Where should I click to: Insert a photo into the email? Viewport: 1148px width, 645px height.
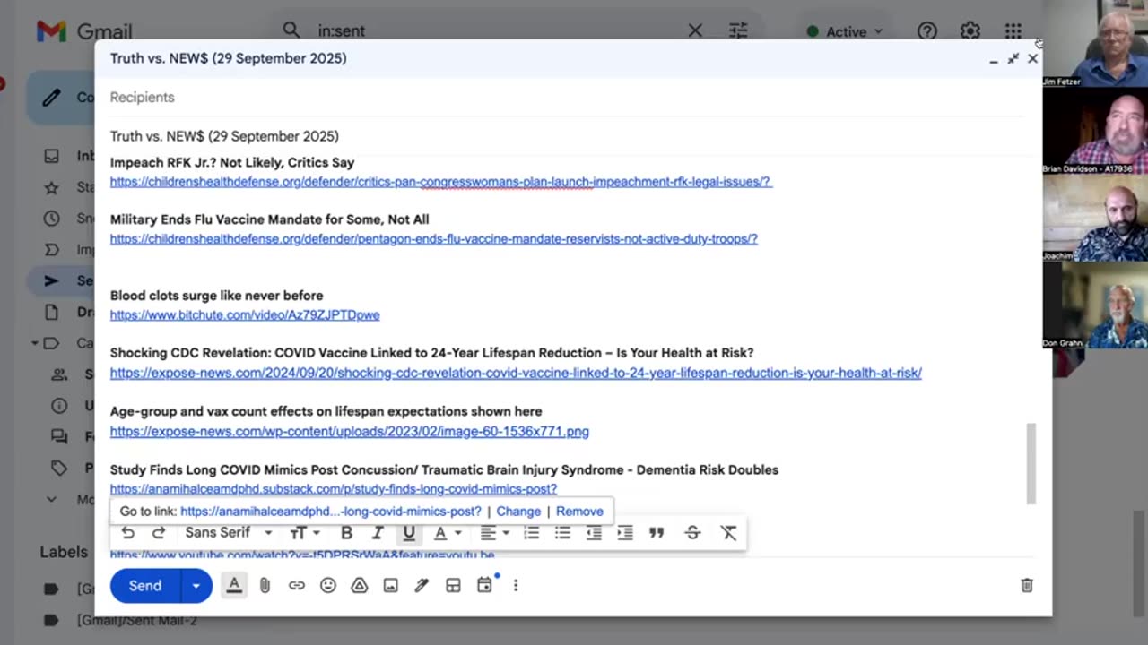click(x=390, y=585)
